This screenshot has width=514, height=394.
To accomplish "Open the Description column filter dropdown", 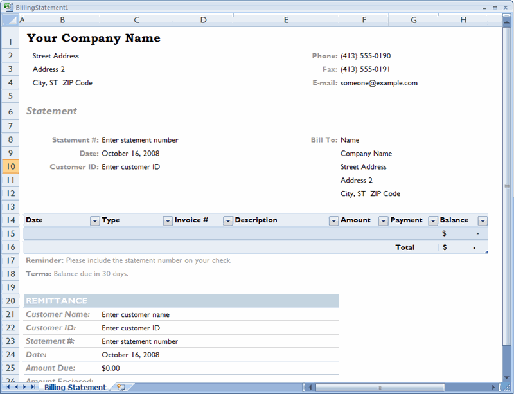I will 333,221.
